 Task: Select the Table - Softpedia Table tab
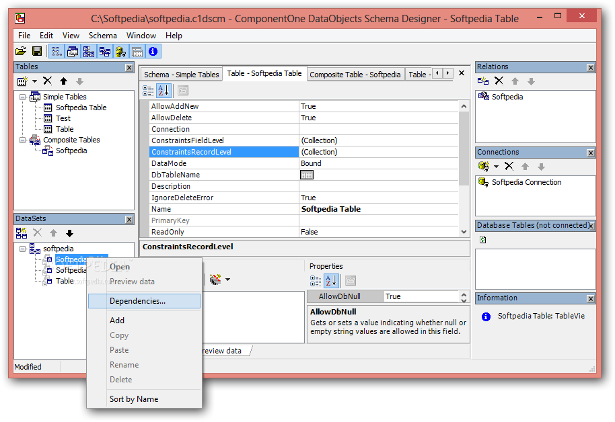point(264,73)
